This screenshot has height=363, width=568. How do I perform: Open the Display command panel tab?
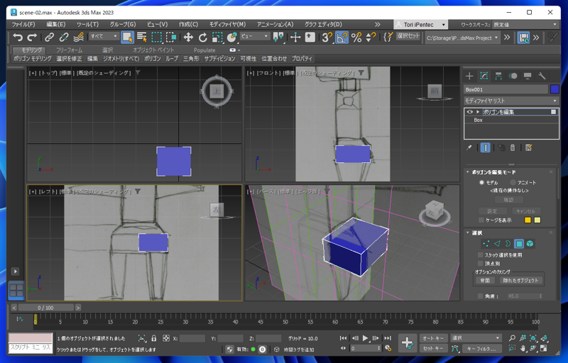[x=528, y=76]
